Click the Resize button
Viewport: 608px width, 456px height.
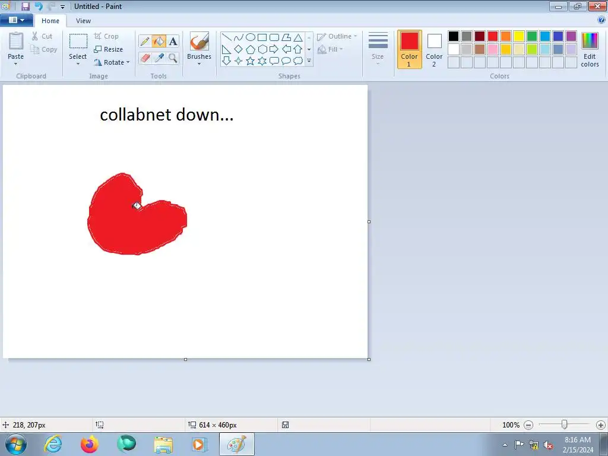click(x=109, y=49)
